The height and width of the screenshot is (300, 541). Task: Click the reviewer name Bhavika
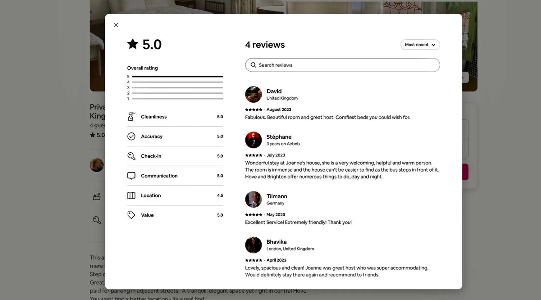(276, 242)
